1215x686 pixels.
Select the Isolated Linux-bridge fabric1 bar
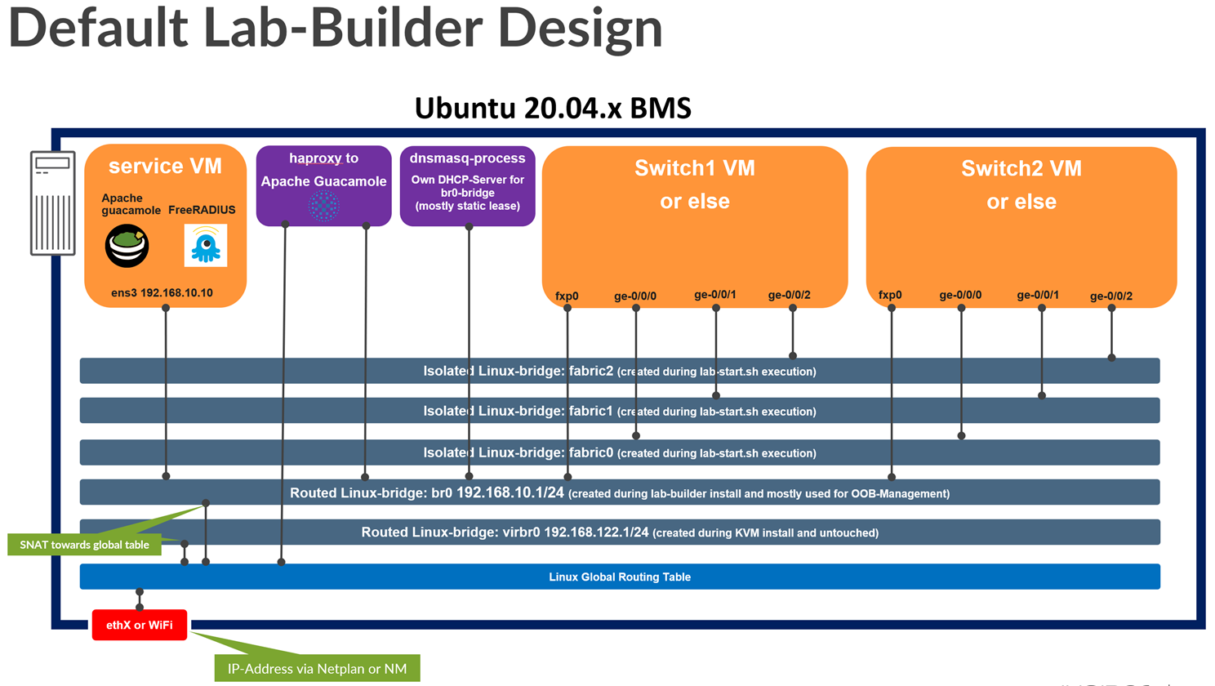[x=619, y=411]
